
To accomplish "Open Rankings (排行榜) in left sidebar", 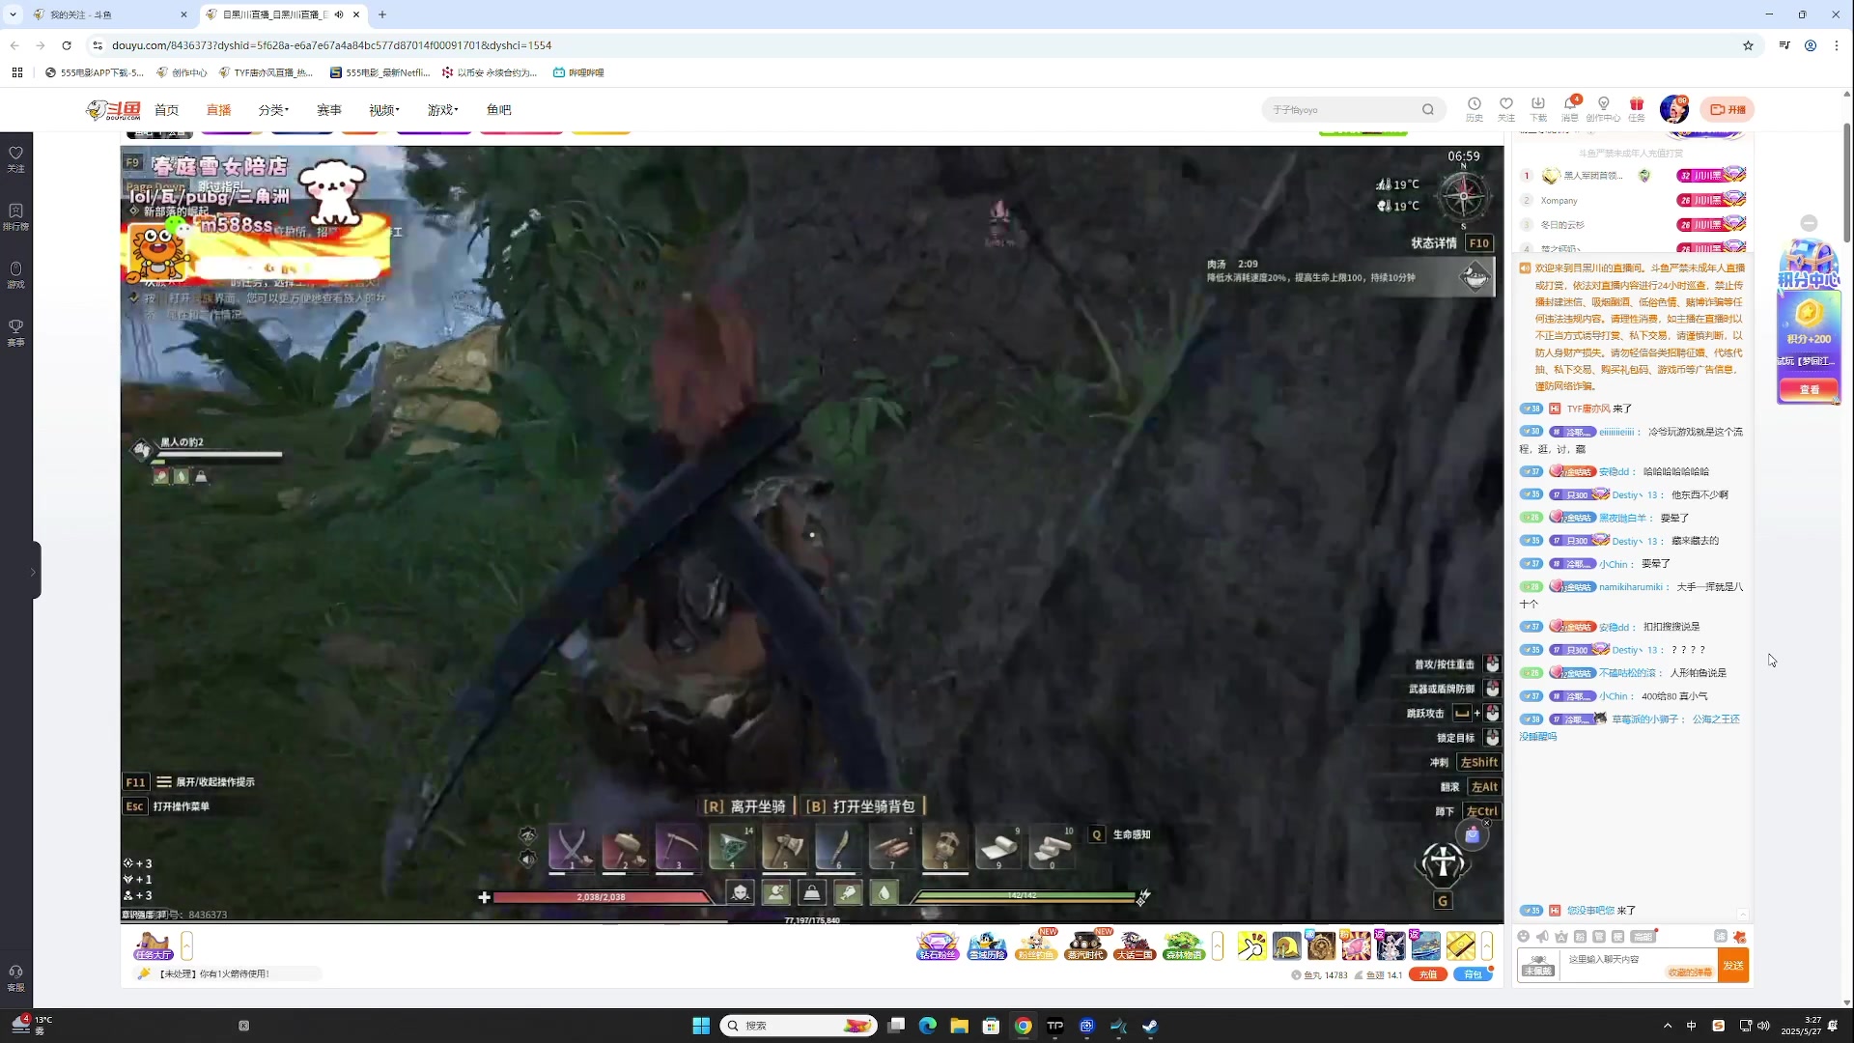I will point(15,216).
